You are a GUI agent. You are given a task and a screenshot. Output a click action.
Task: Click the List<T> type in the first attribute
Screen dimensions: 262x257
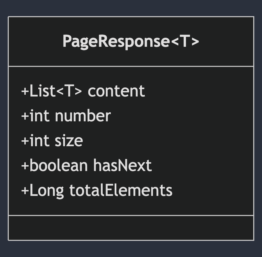click(x=56, y=91)
